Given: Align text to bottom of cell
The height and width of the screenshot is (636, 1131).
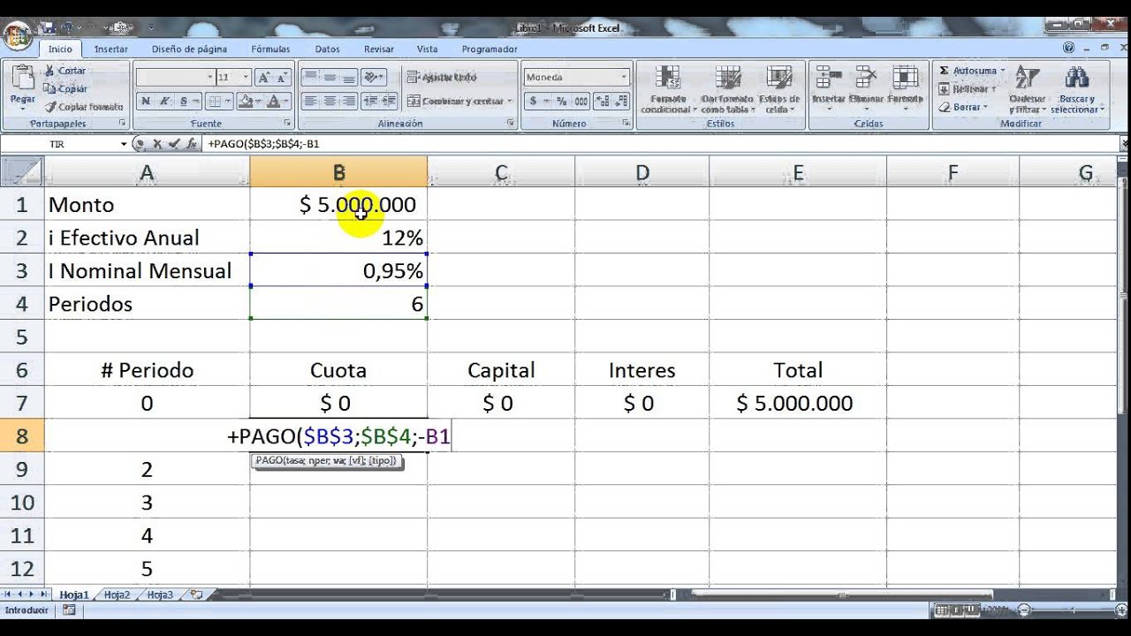Looking at the screenshot, I should (x=349, y=78).
